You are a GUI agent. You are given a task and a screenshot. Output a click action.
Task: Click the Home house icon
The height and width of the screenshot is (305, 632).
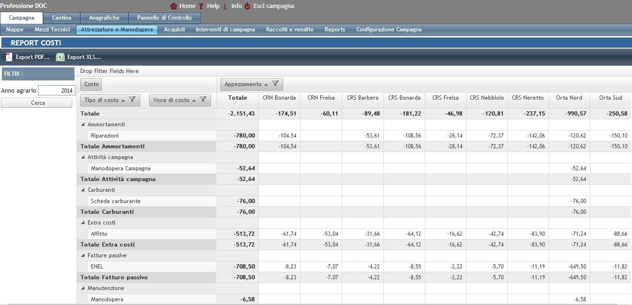click(x=173, y=6)
